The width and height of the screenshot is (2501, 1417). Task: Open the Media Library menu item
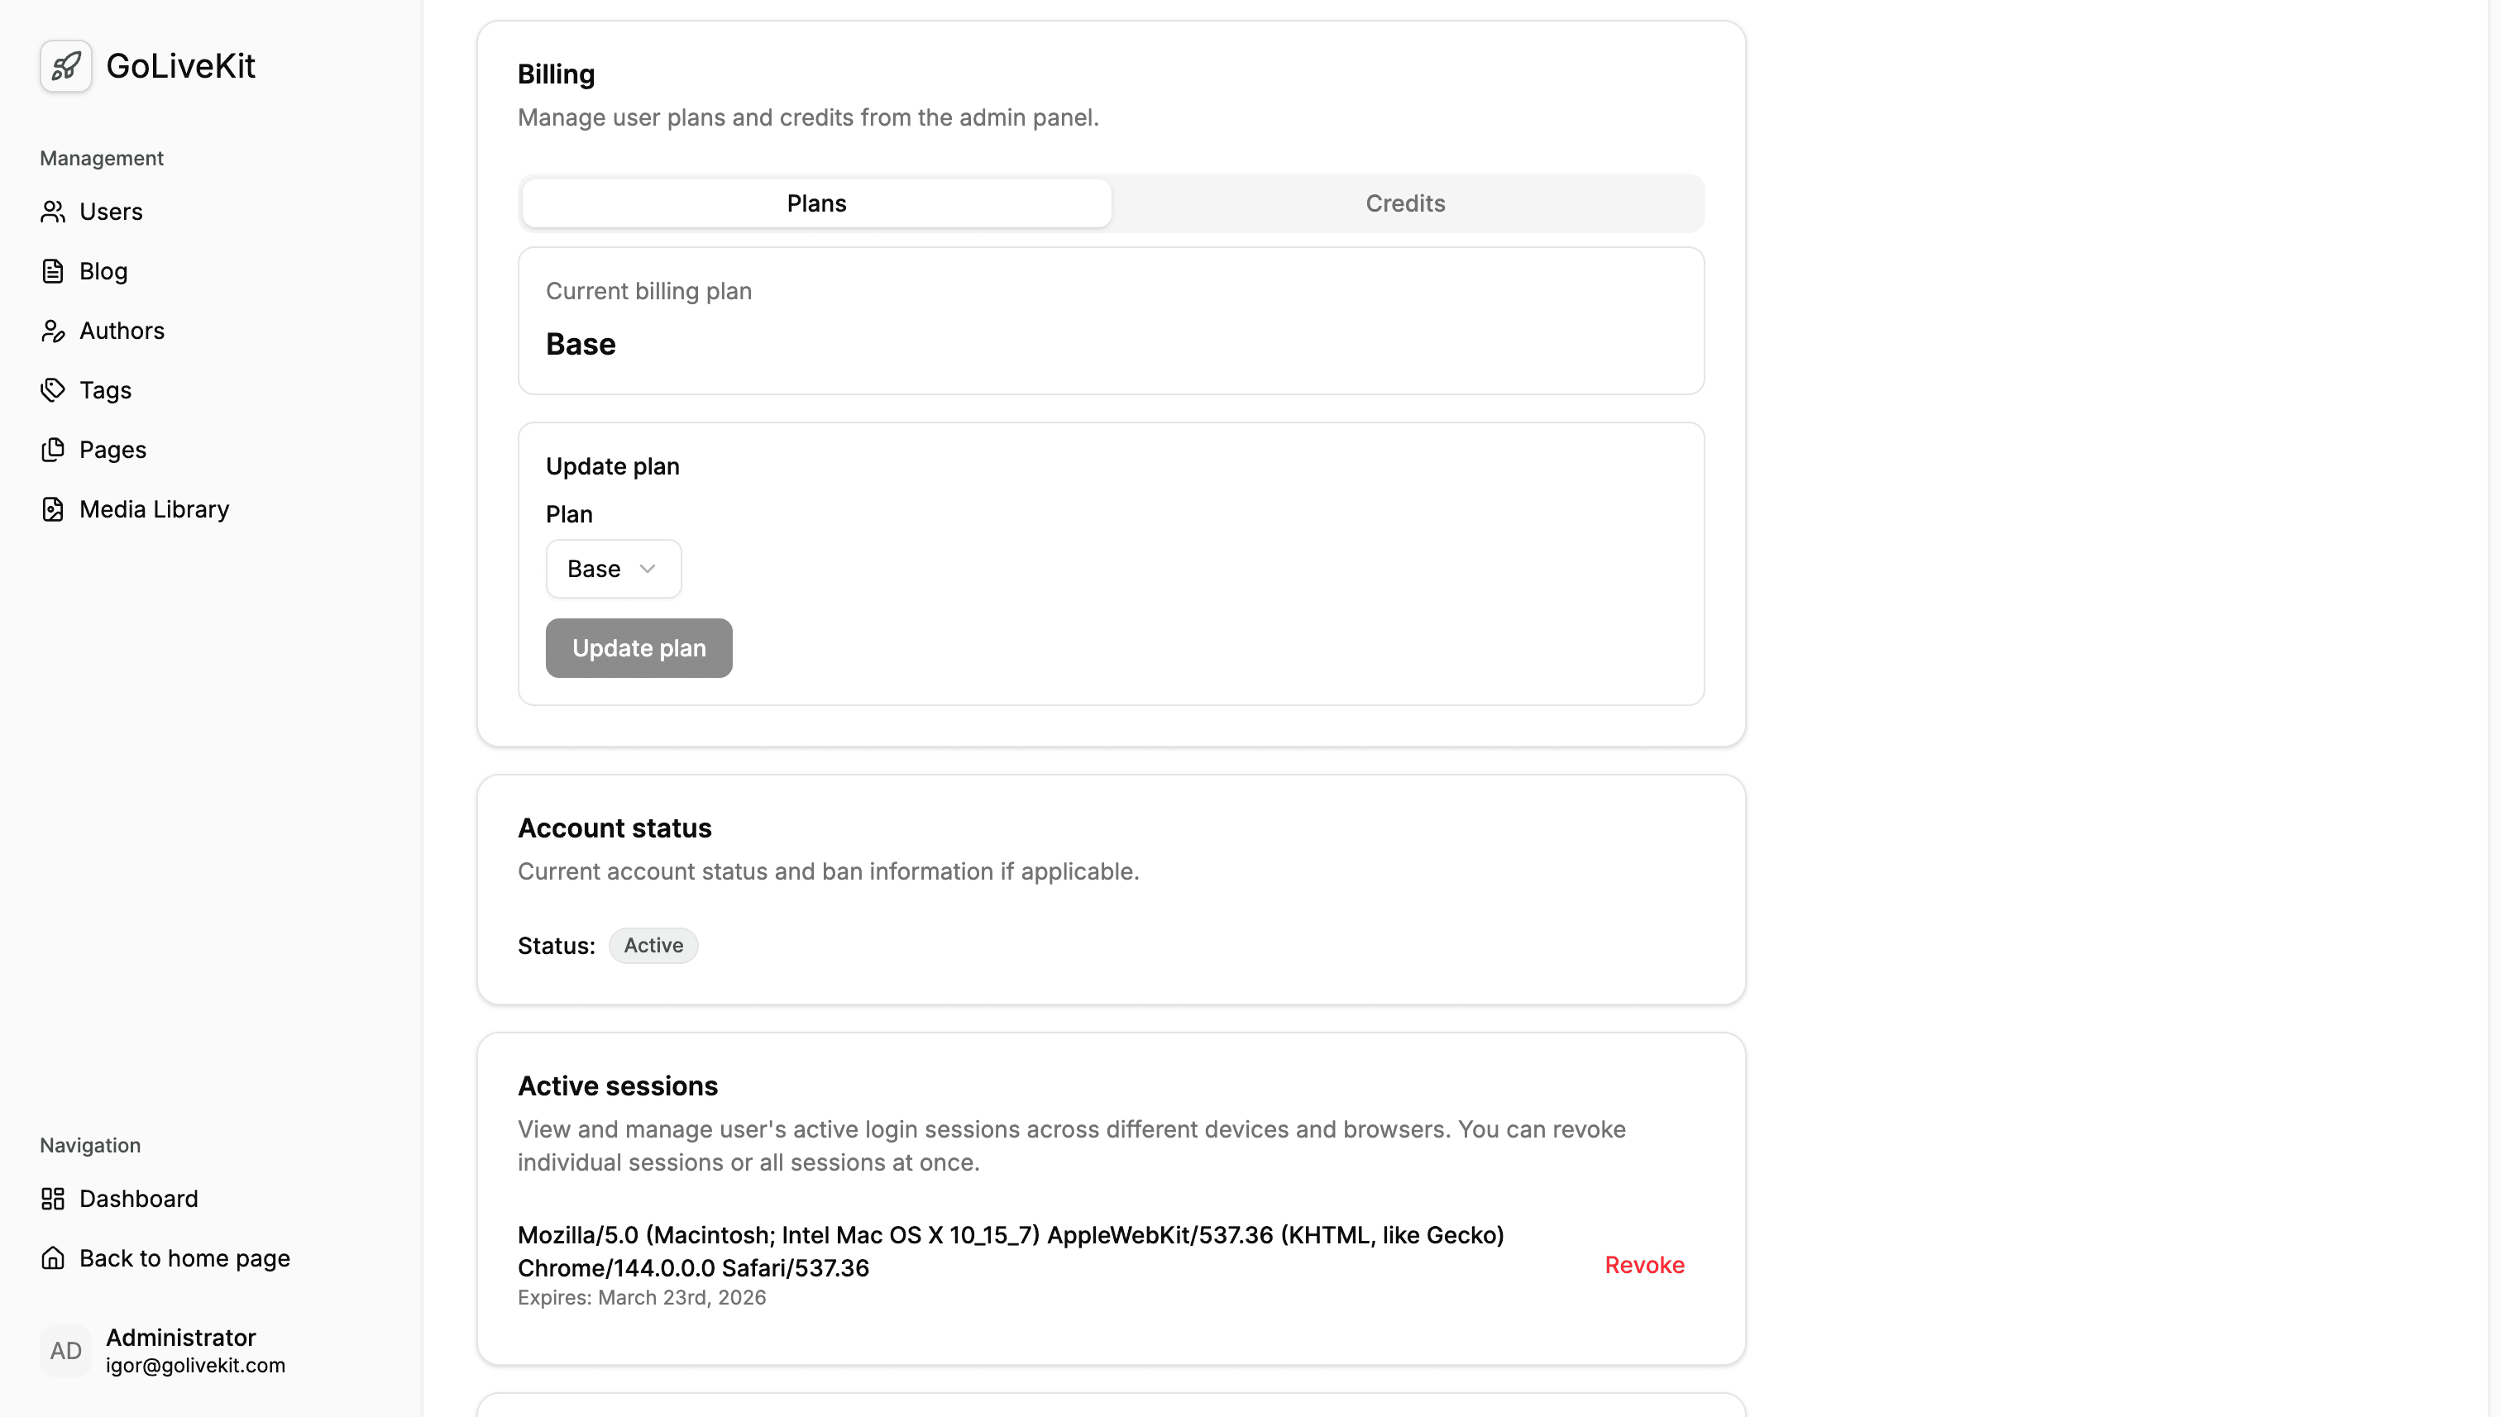(154, 509)
